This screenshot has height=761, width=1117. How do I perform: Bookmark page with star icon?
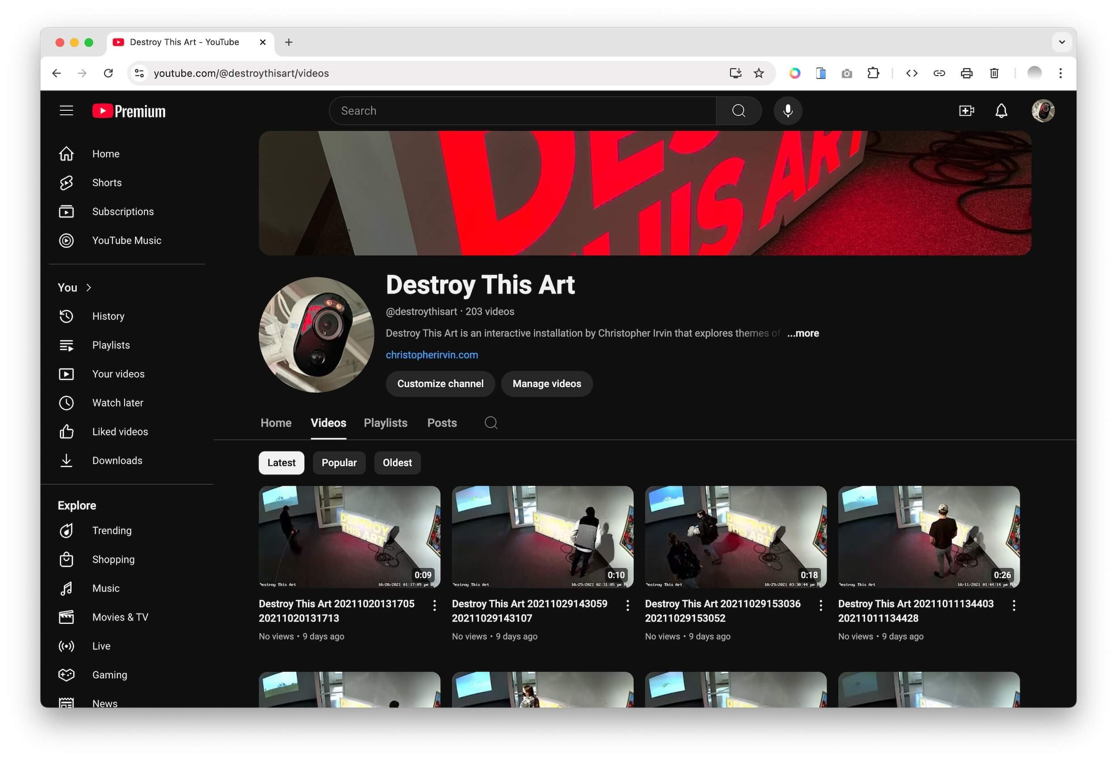point(759,73)
